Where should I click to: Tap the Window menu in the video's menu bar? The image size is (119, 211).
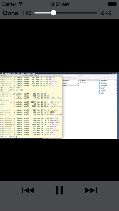[x=28, y=73]
